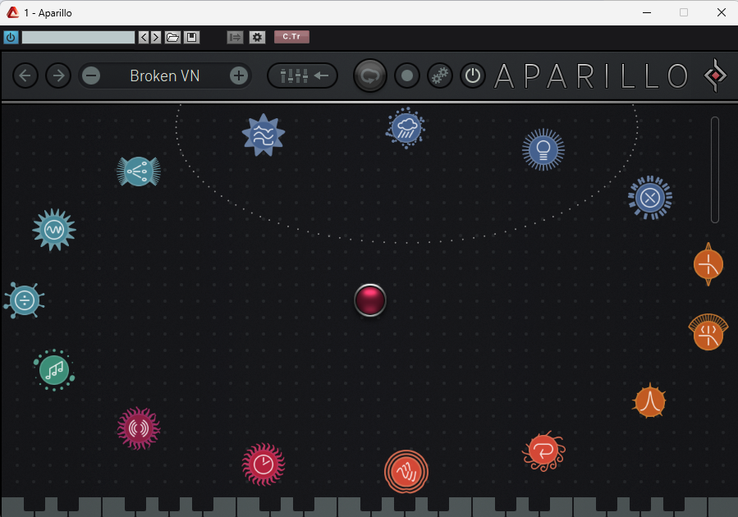Click the blue light bulb orb icon

543,149
